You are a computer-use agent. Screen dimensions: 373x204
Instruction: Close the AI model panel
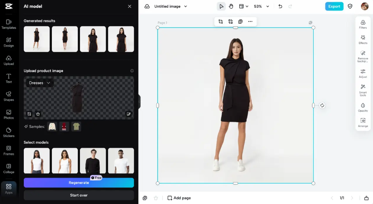(x=129, y=7)
